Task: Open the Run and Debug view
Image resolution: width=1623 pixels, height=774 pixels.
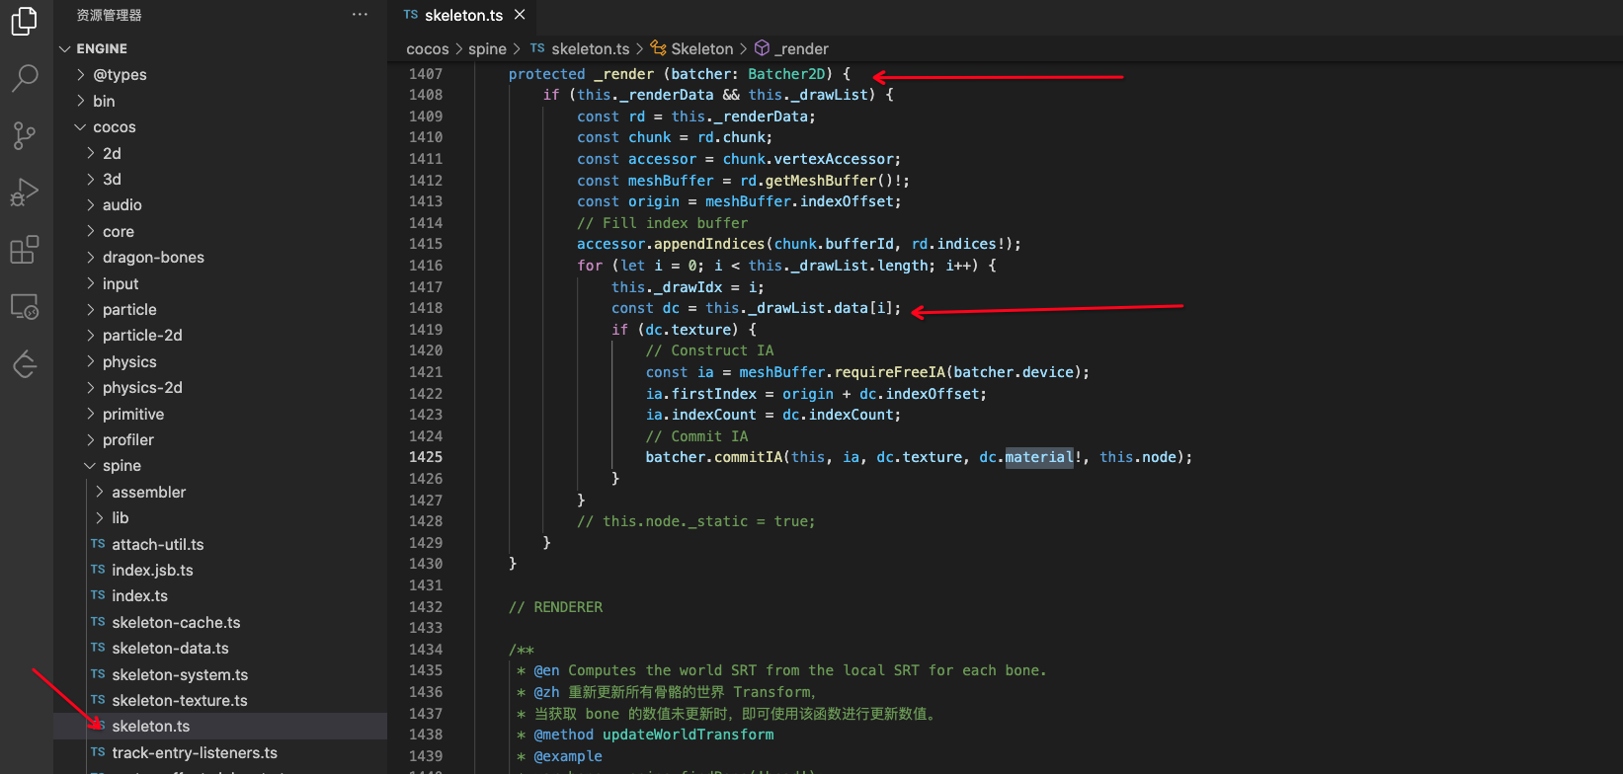Action: [x=25, y=192]
